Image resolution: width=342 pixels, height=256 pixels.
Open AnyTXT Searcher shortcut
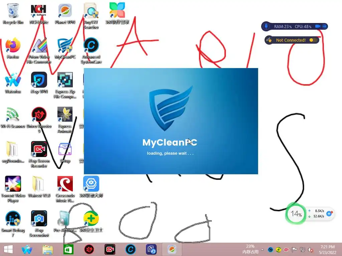tap(91, 16)
